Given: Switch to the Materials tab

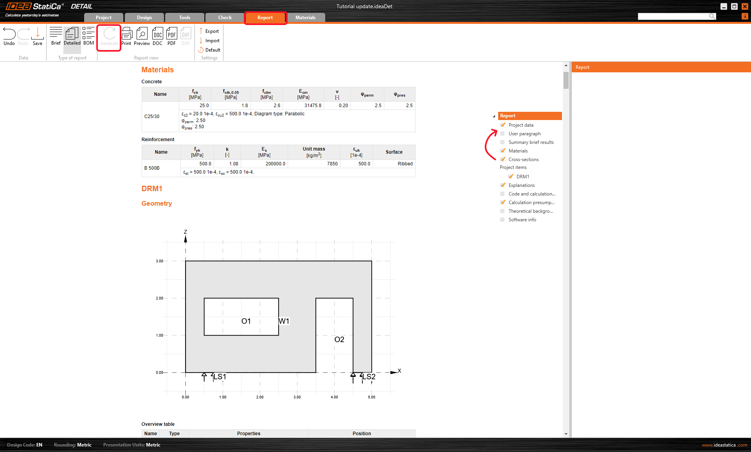Looking at the screenshot, I should click(305, 18).
